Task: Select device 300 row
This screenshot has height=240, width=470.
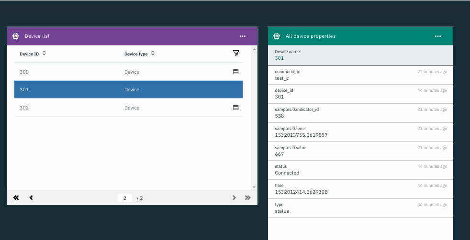Action: (129, 72)
